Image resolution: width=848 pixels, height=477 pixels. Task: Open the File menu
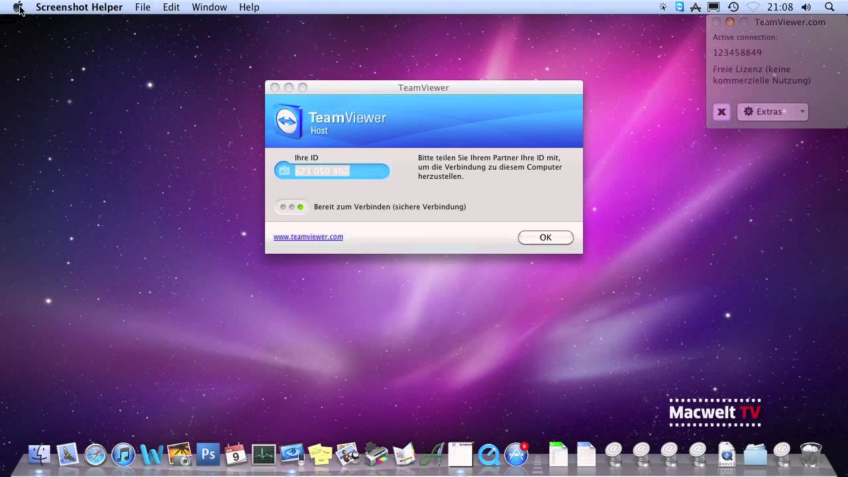coord(142,7)
